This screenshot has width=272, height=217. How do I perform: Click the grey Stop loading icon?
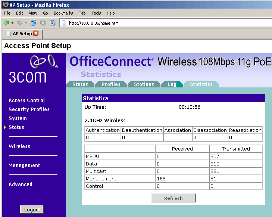coord(43,23)
